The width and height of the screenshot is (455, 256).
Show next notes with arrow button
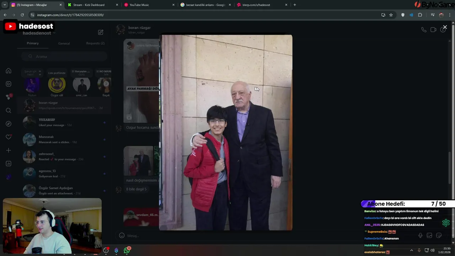coord(106,84)
